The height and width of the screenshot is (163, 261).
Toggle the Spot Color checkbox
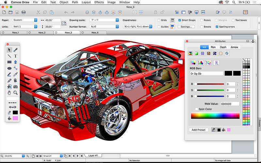click(196, 109)
